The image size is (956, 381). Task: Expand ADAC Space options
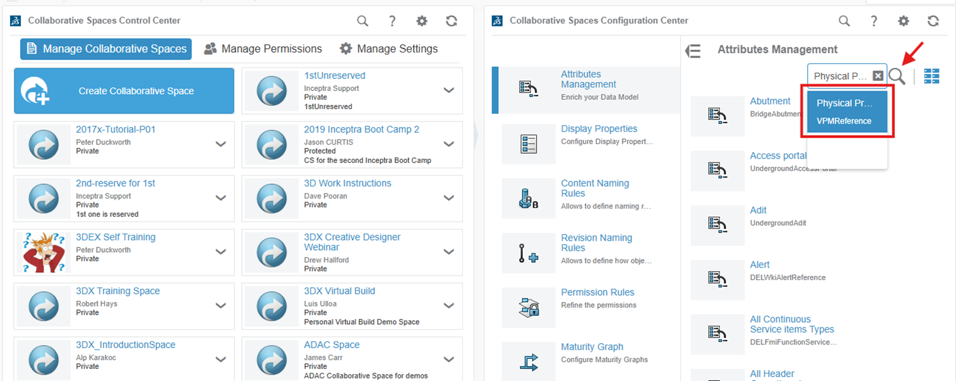tap(449, 360)
